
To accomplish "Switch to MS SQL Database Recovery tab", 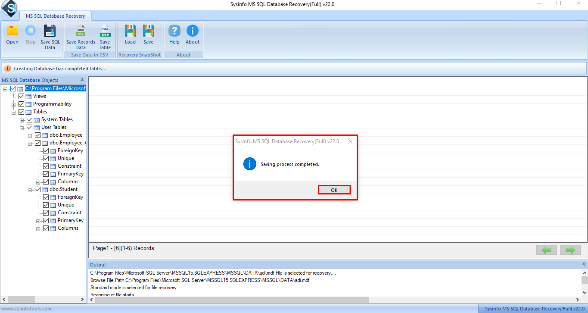I will tap(55, 16).
